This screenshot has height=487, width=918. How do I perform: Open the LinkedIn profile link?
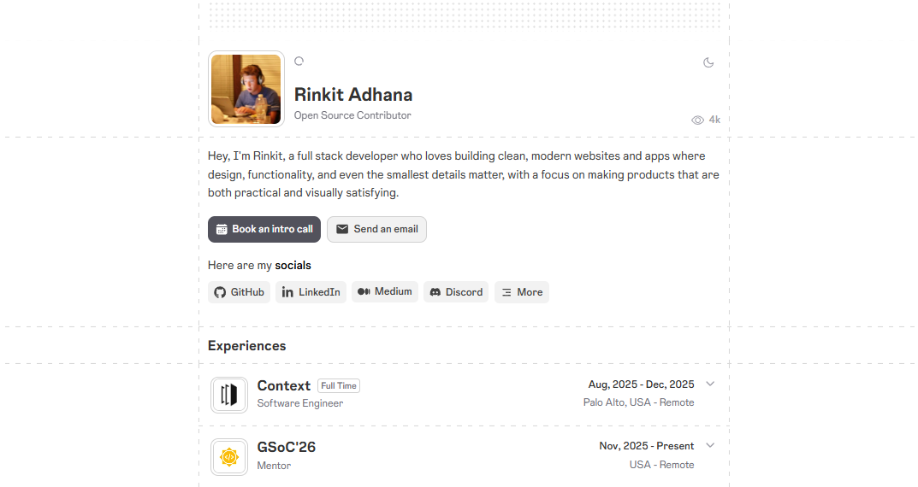tap(311, 292)
